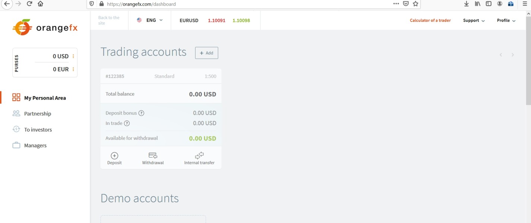Open the USD purse options dots
The width and height of the screenshot is (531, 223).
(x=73, y=56)
